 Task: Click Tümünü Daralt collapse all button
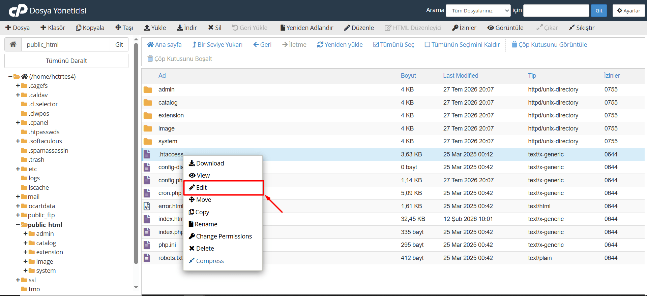pos(66,61)
